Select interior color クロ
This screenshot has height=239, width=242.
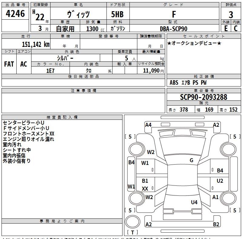(89, 71)
